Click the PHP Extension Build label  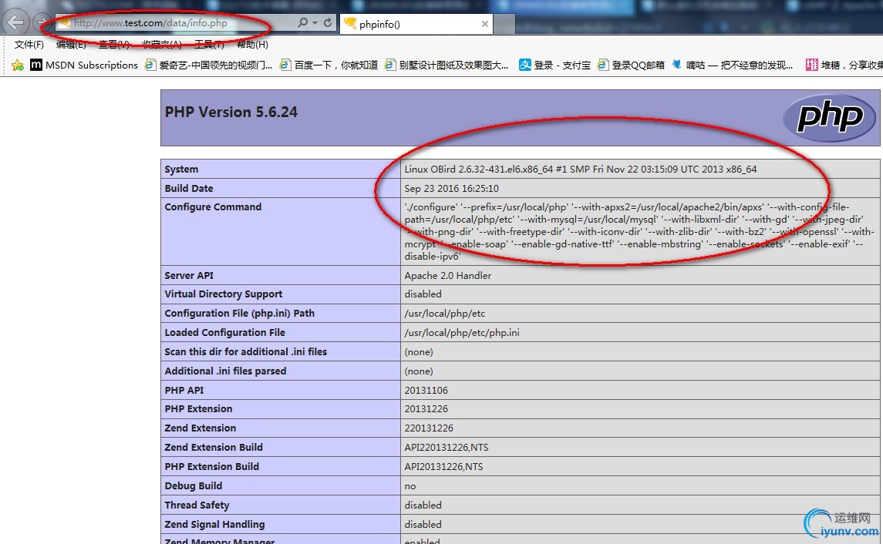click(212, 466)
